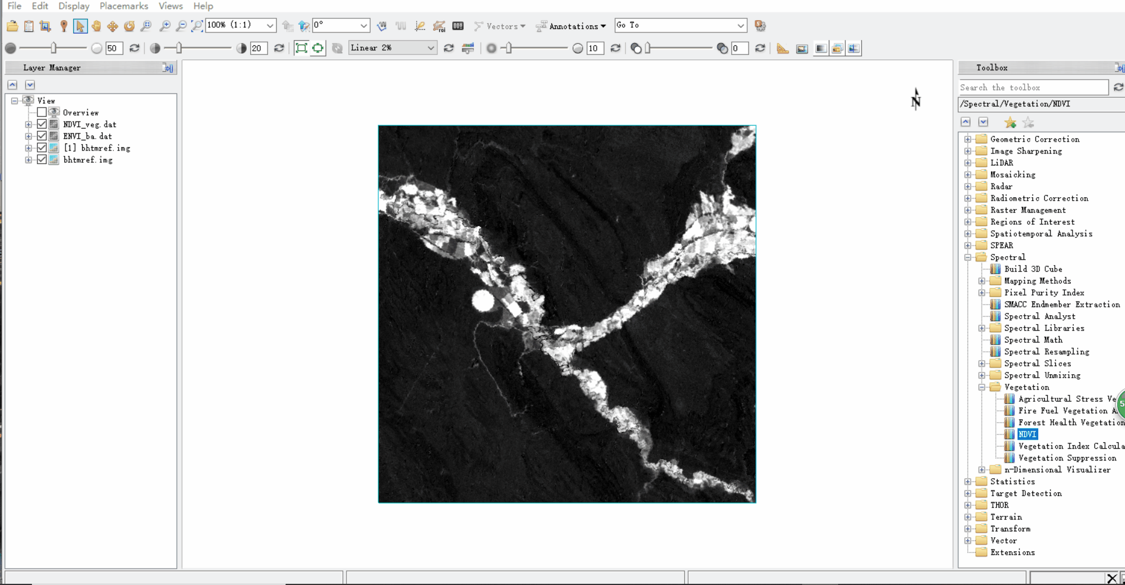Collapse the Spectral toolbox folder
Image resolution: width=1125 pixels, height=585 pixels.
pyautogui.click(x=968, y=257)
